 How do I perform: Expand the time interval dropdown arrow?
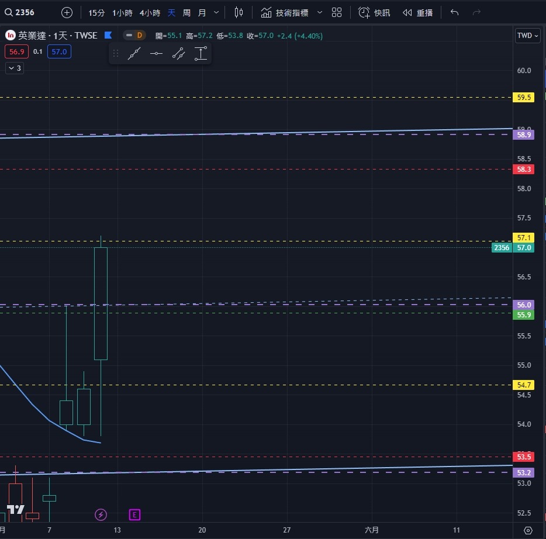coord(217,12)
